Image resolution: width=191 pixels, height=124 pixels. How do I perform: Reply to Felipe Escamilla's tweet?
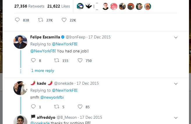click(33, 61)
